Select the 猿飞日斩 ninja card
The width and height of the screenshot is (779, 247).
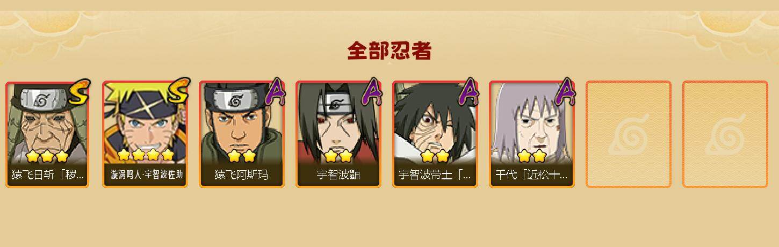coord(48,134)
